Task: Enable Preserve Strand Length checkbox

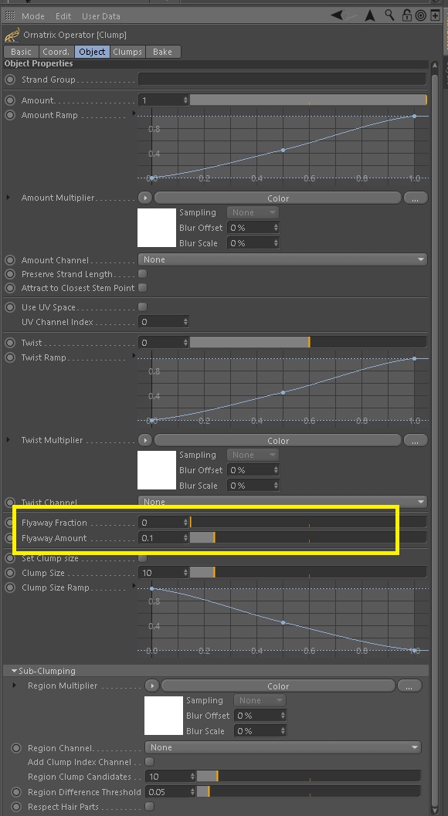Action: tap(142, 274)
